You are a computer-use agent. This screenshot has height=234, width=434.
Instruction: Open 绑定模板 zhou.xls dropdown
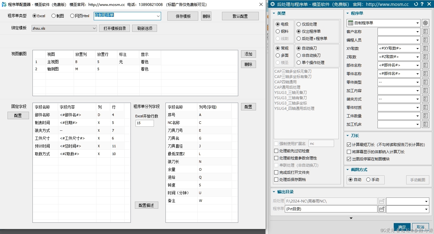tap(64, 28)
